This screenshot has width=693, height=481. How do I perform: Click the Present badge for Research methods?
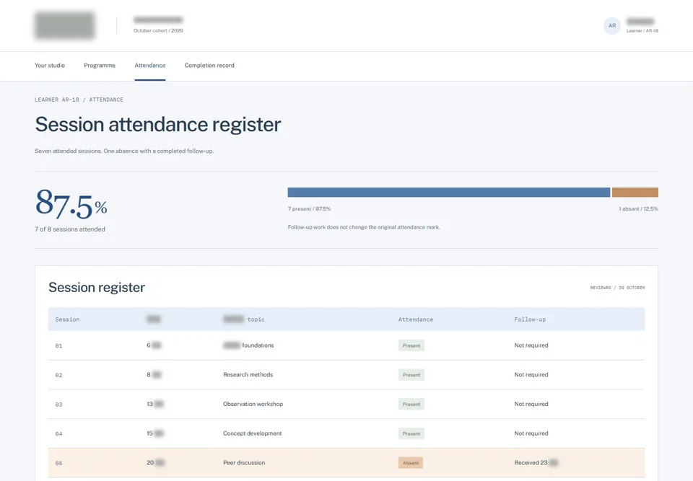point(411,375)
